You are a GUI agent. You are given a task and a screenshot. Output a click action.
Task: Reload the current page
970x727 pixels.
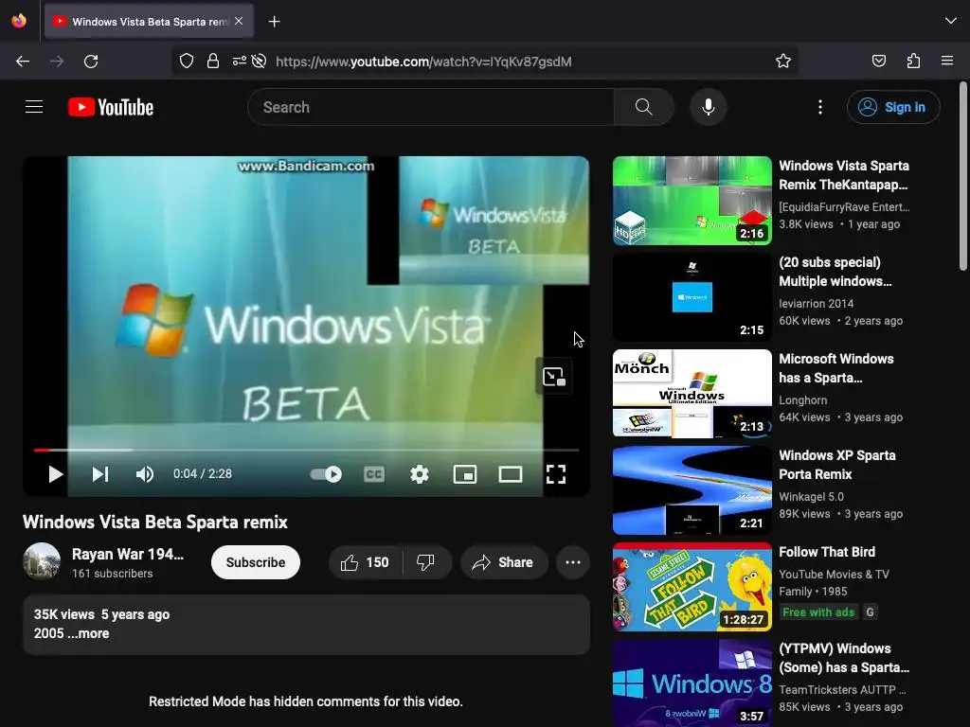point(91,62)
